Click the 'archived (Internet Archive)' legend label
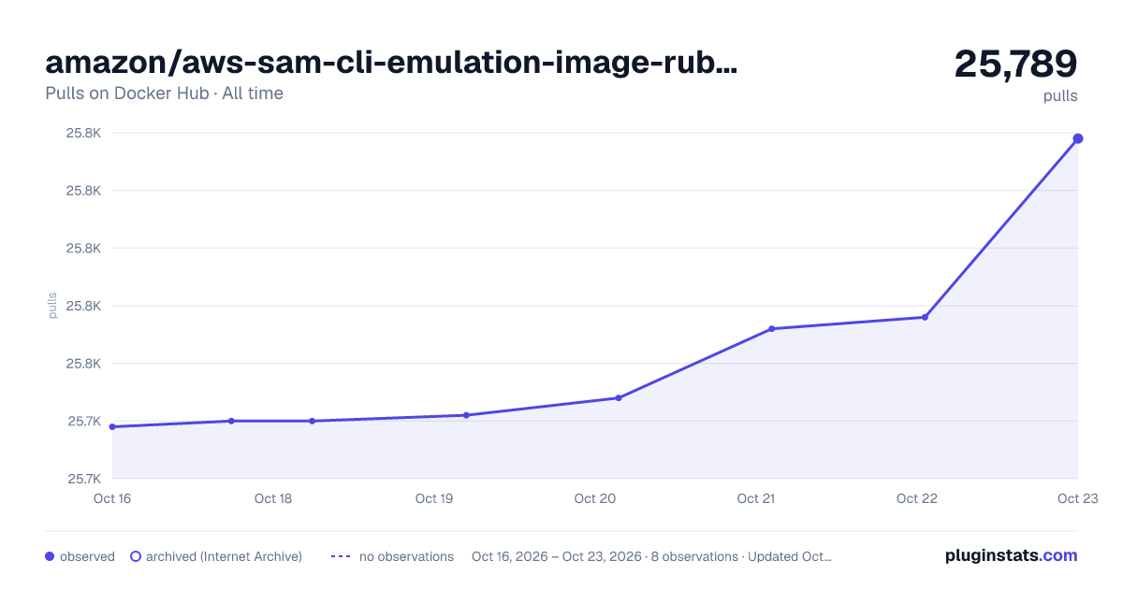The height and width of the screenshot is (589, 1123). coord(224,556)
